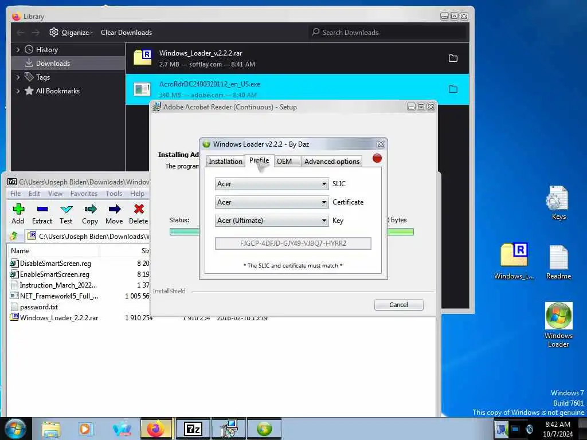Open Windows Media Player taskbar icon
587x440 pixels.
[x=85, y=429]
